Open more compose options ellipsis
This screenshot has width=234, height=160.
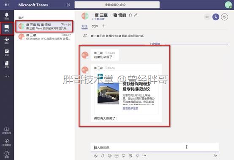[144, 156]
